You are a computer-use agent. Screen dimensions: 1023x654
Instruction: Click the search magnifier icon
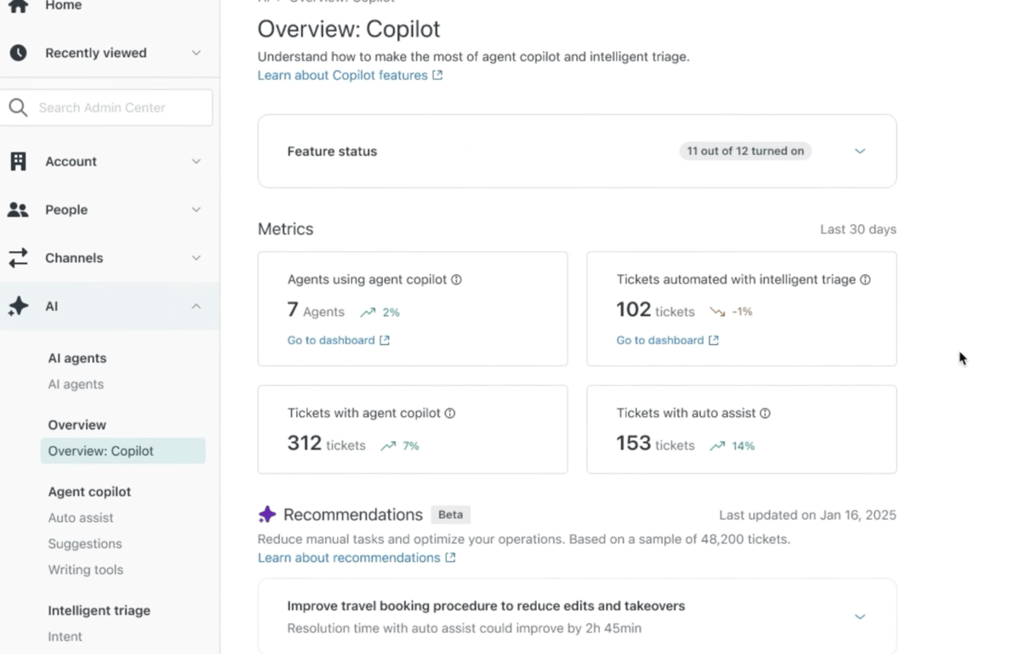tap(18, 107)
